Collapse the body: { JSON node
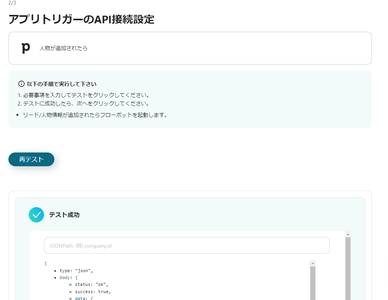 point(68,277)
